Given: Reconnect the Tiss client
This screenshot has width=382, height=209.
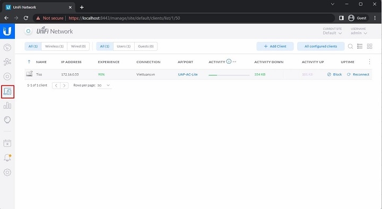Looking at the screenshot, I should [358, 74].
